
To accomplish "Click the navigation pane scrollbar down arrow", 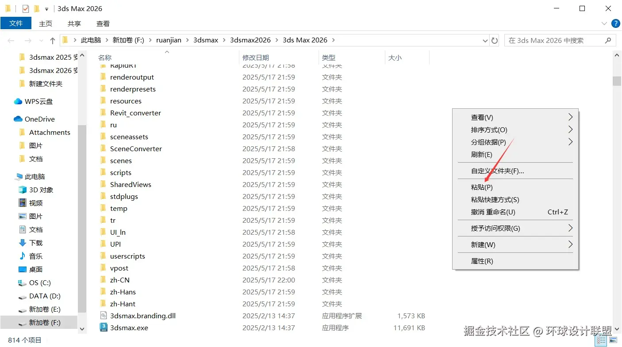I will [x=82, y=329].
